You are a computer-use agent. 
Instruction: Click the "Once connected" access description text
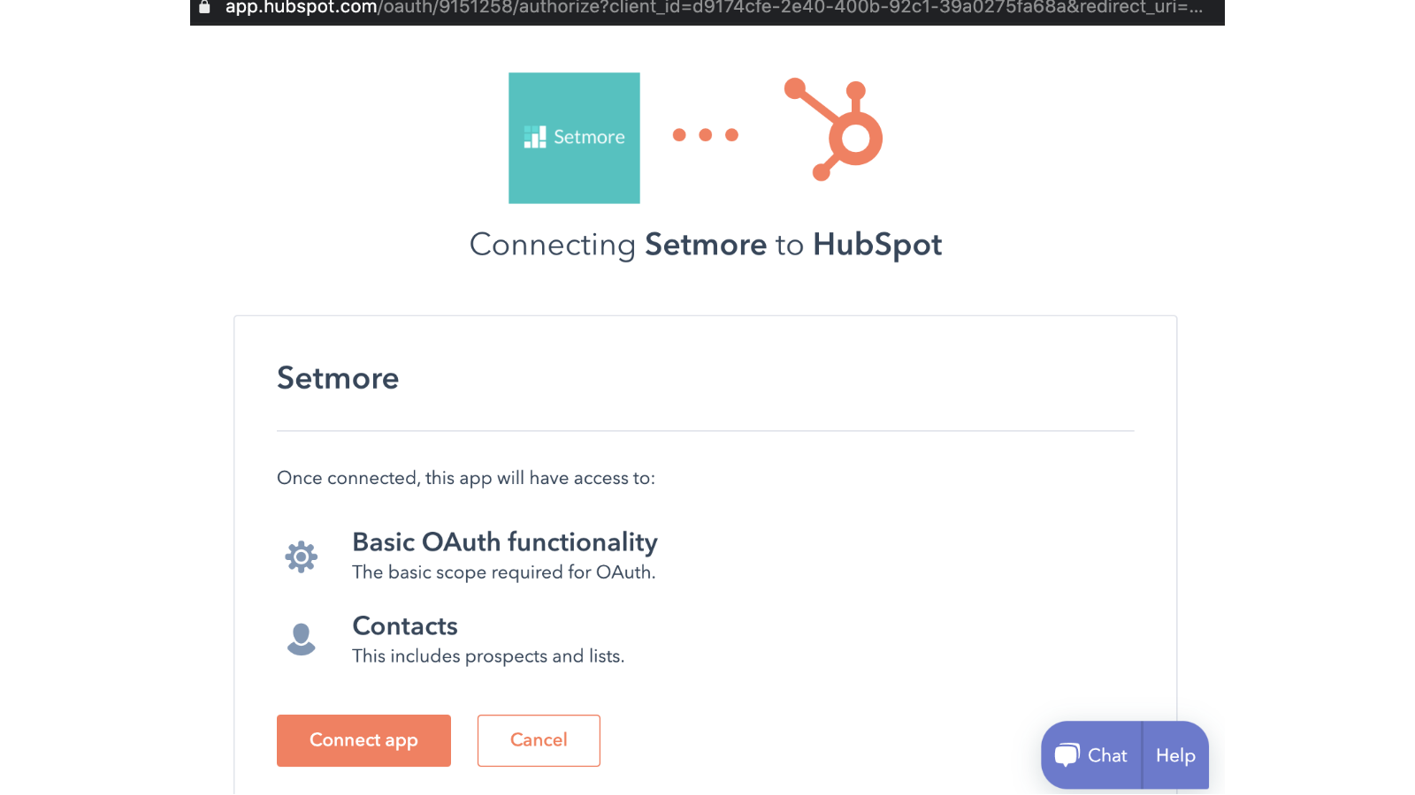tap(466, 478)
